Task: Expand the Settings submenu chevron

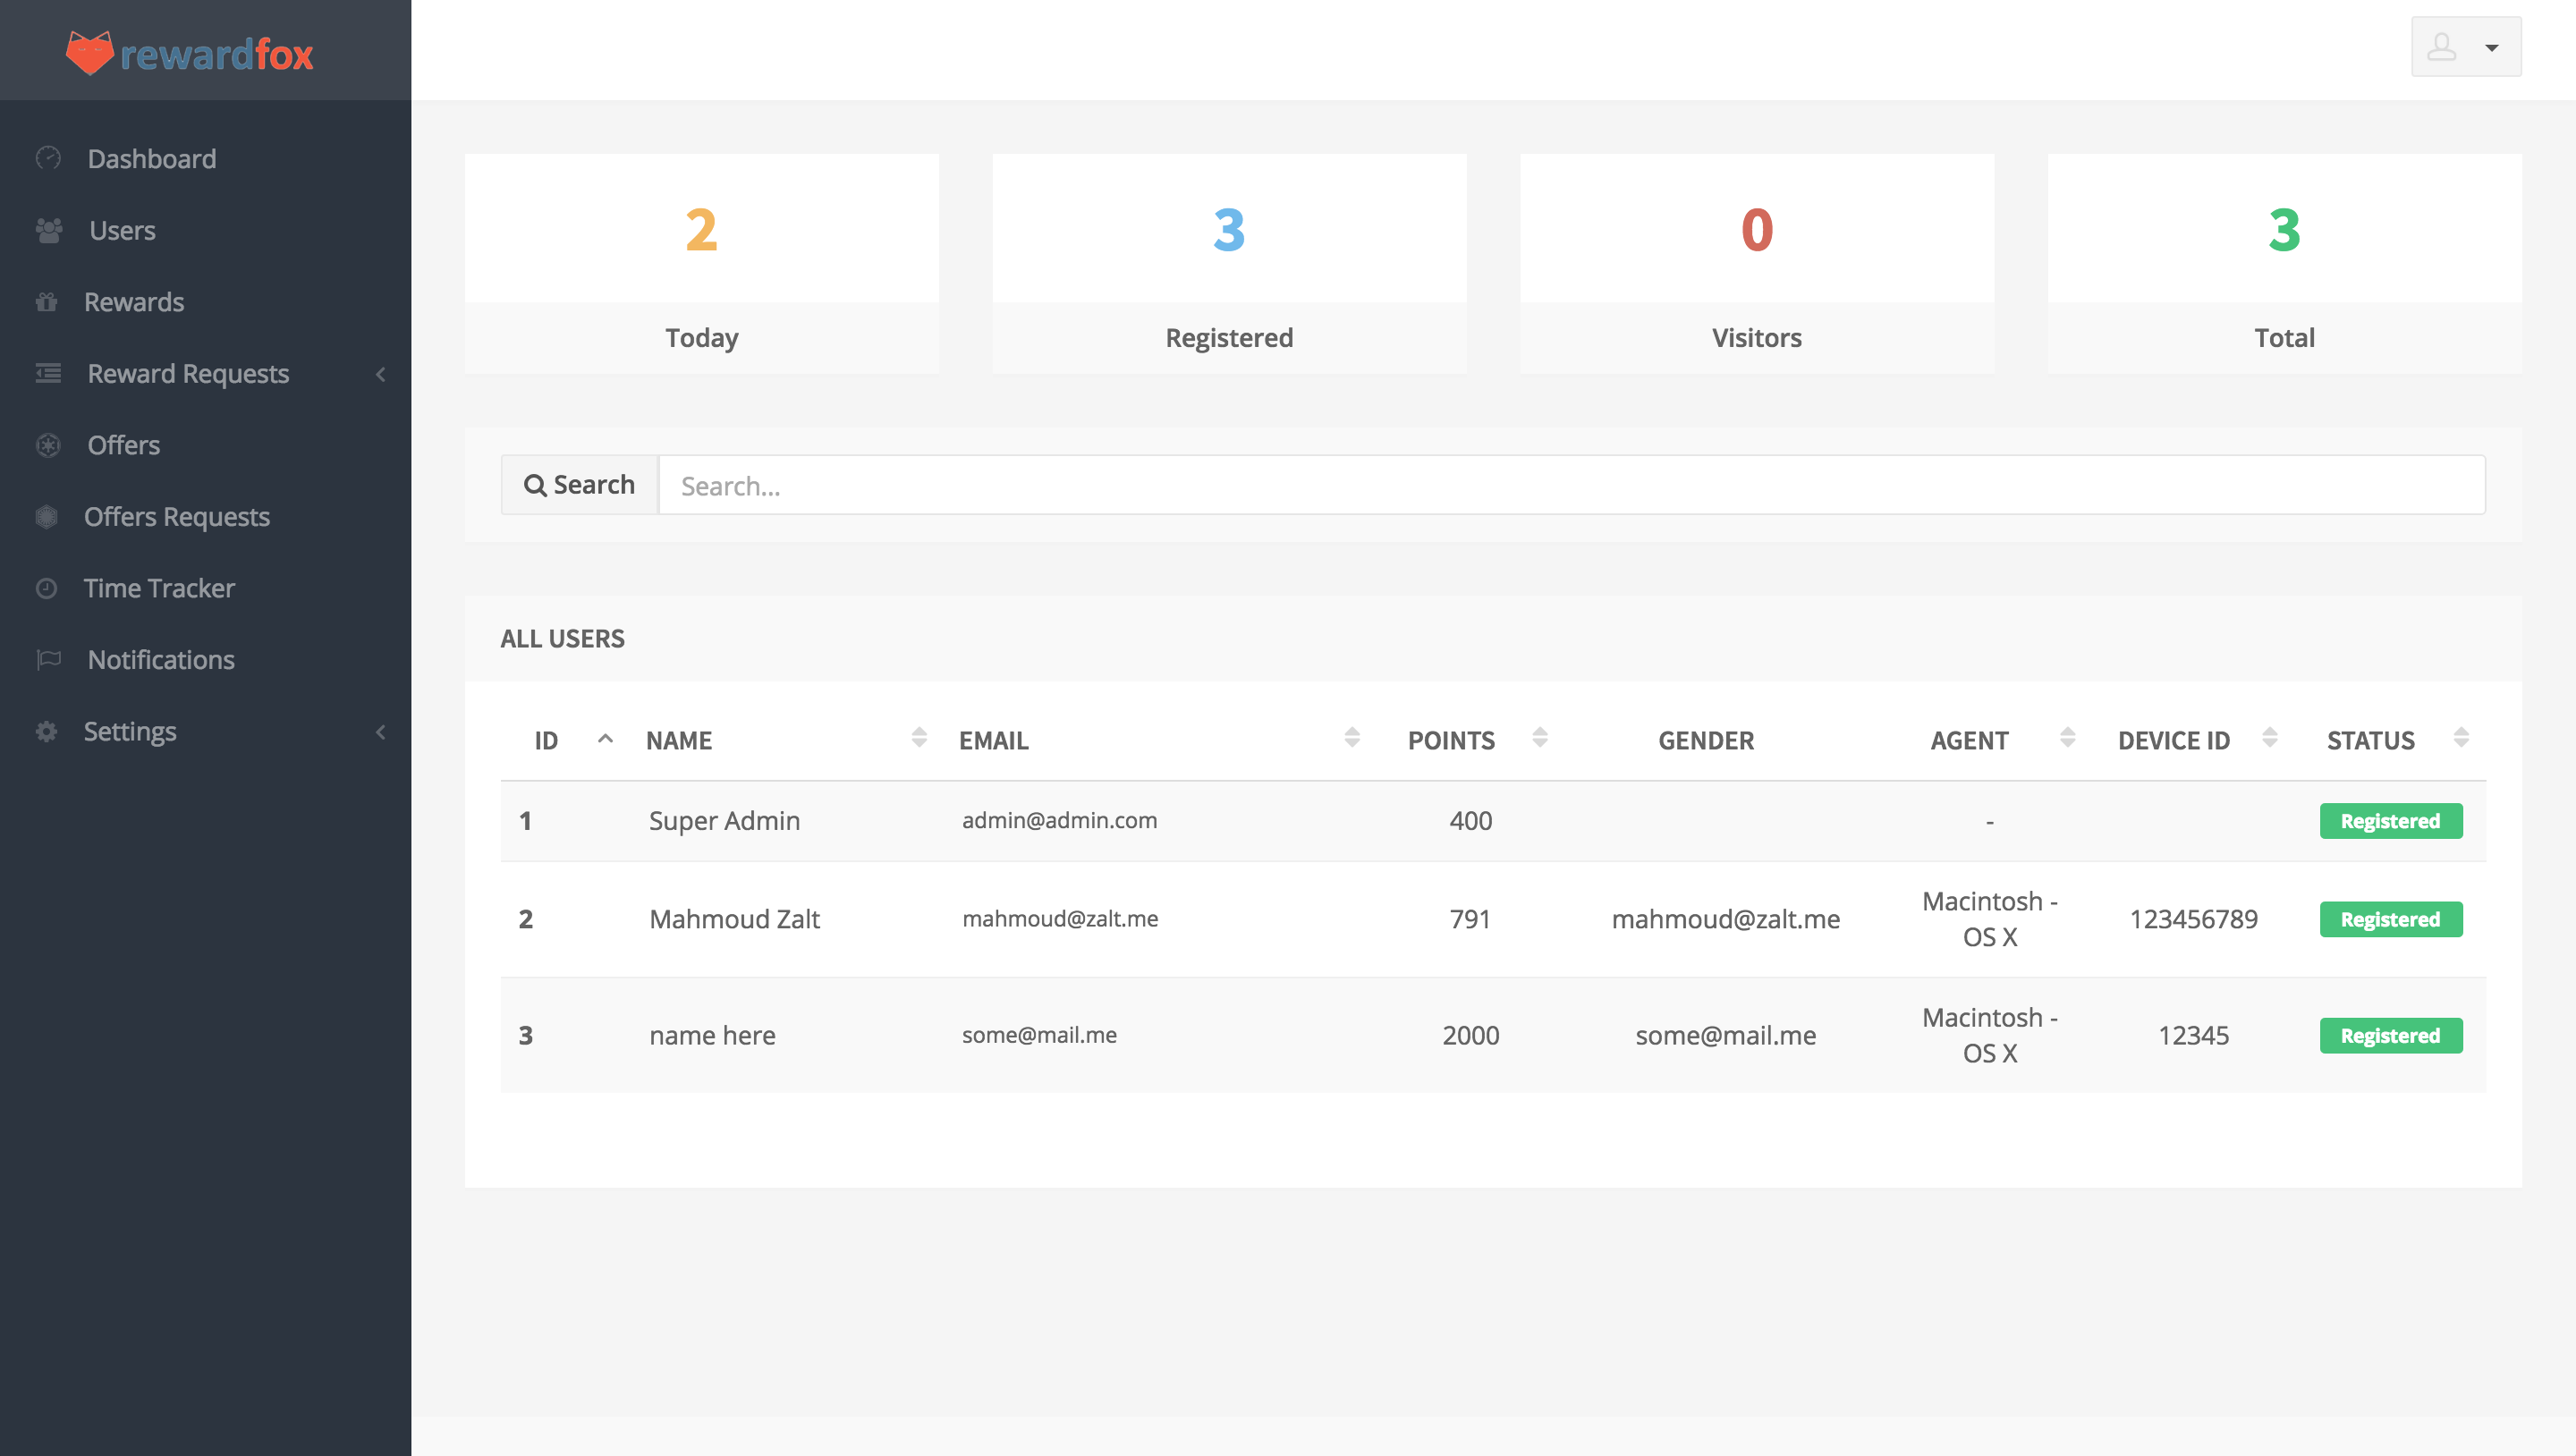Action: pos(381,732)
